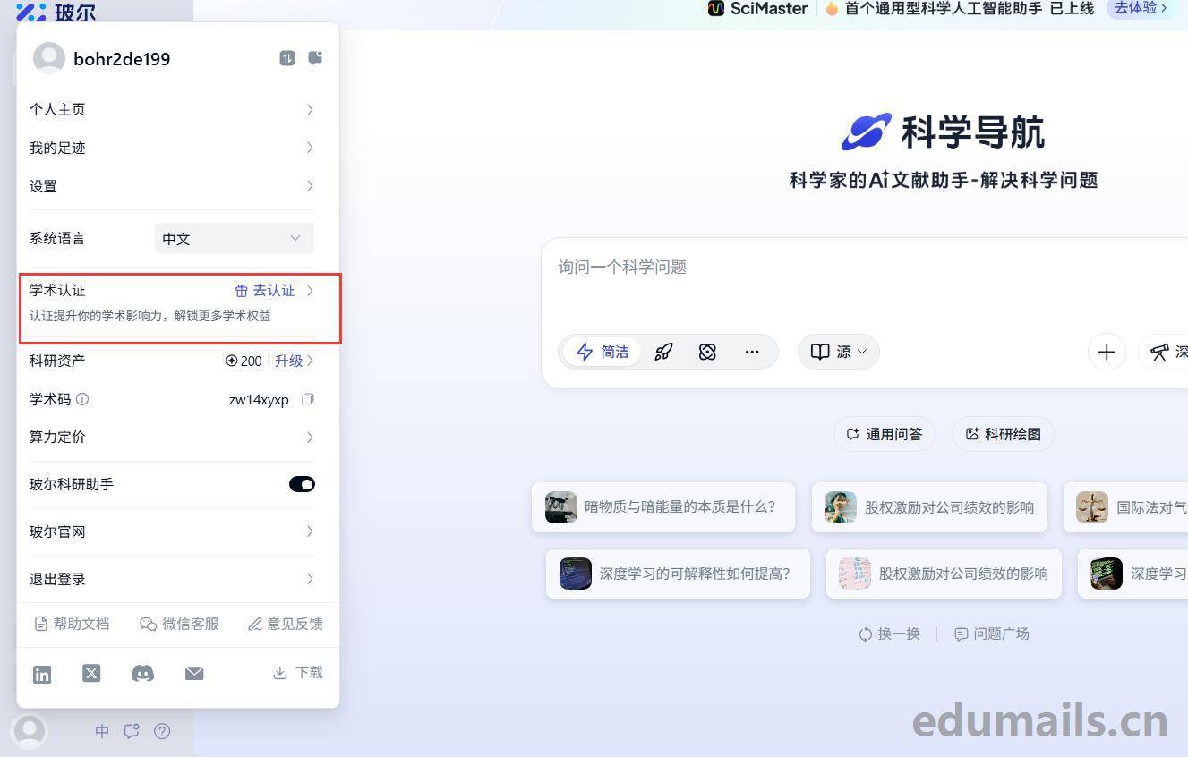This screenshot has height=757, width=1188.
Task: Click the 国际法 suggestion card thumbnail
Action: pyautogui.click(x=1092, y=507)
